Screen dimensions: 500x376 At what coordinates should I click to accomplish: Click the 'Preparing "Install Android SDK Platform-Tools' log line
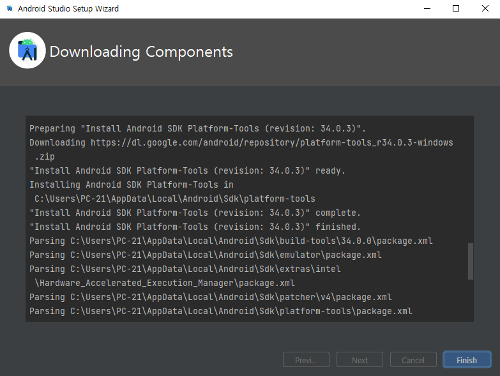197,128
